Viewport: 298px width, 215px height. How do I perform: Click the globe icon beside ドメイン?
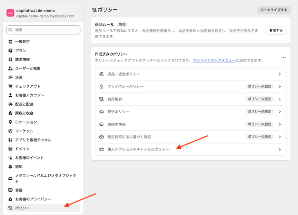pos(10,148)
